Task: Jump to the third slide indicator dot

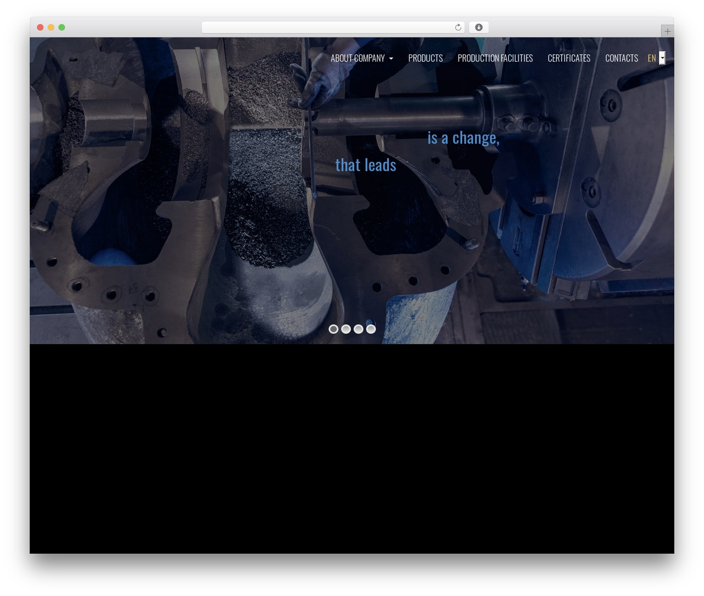Action: point(359,329)
